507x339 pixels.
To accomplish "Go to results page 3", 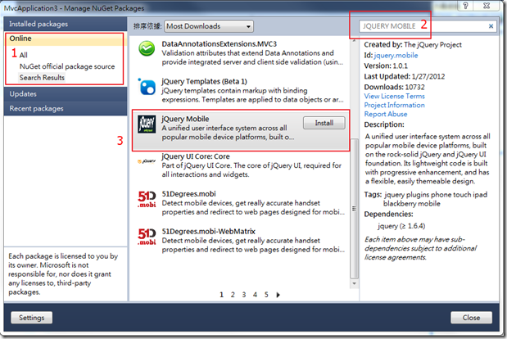I will point(244,295).
